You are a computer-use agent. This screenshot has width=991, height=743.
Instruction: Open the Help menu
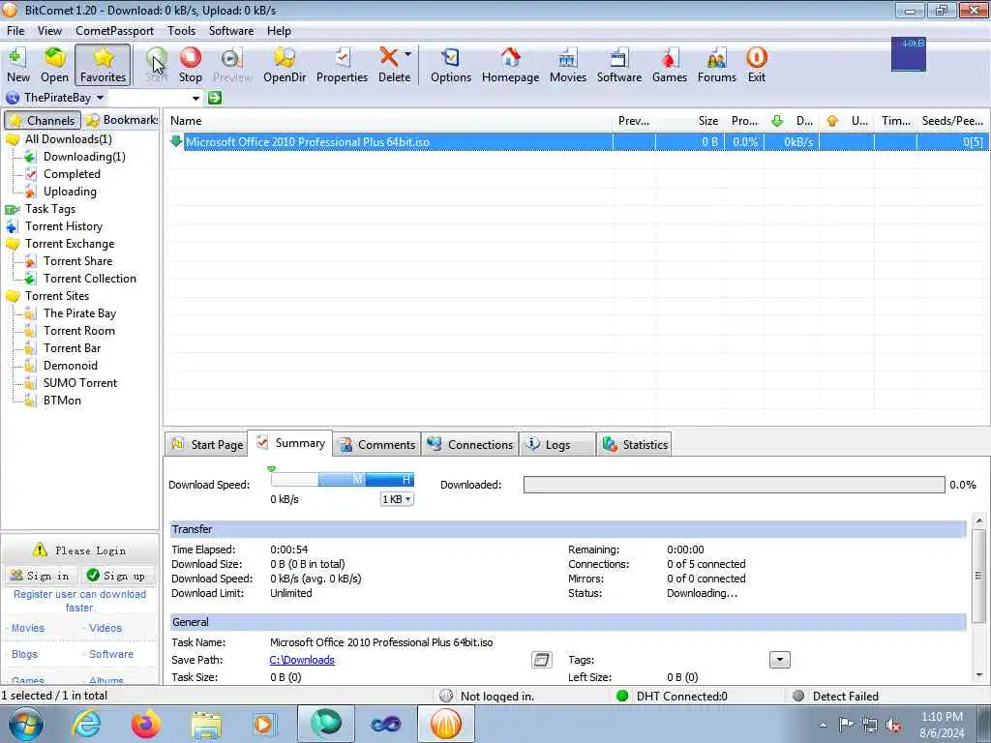coord(279,31)
